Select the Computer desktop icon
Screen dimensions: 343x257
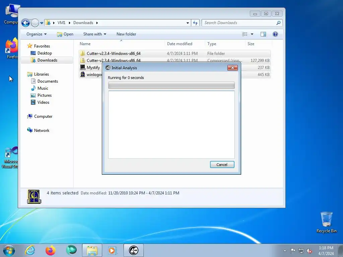click(x=11, y=14)
